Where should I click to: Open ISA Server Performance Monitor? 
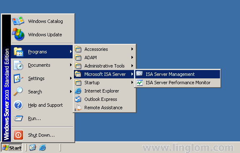[x=177, y=83]
